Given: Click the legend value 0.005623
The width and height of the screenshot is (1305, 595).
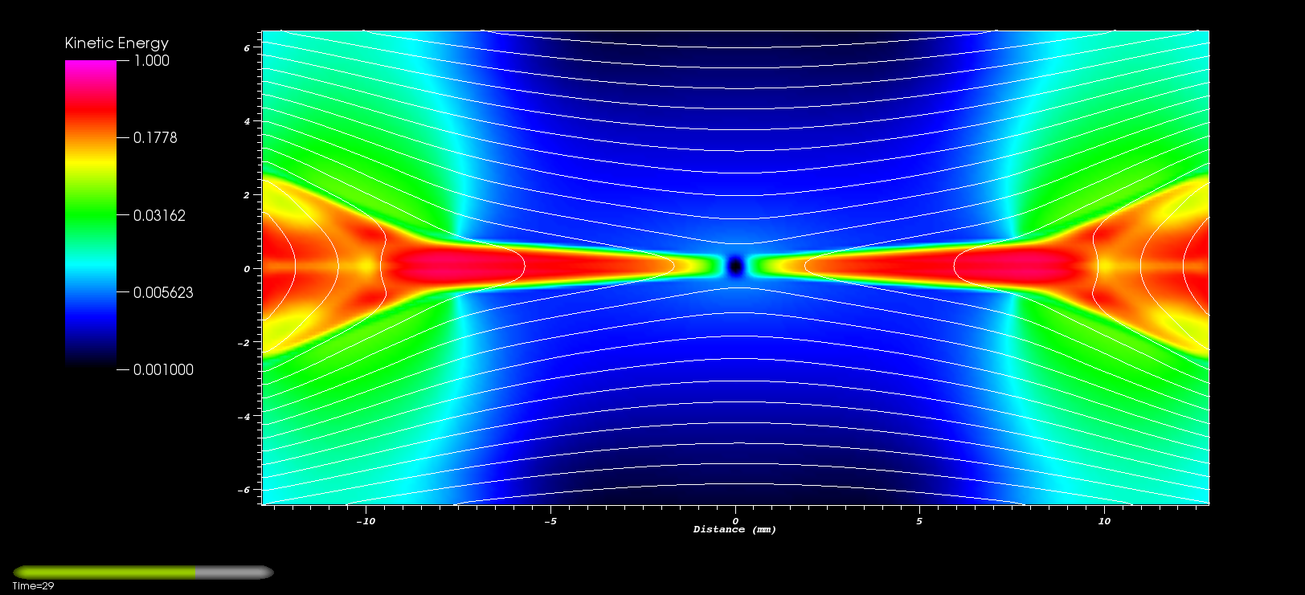Looking at the screenshot, I should click(163, 292).
